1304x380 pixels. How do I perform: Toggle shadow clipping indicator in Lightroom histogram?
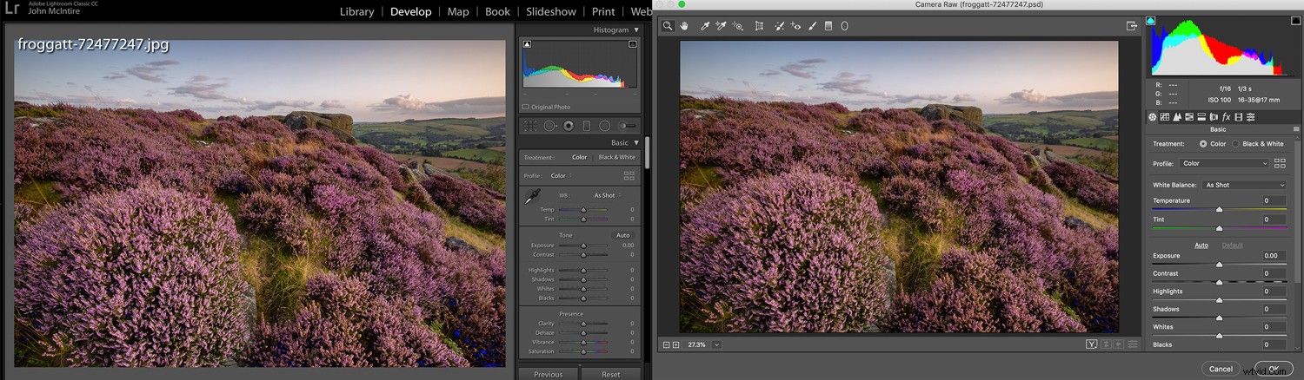pos(527,44)
